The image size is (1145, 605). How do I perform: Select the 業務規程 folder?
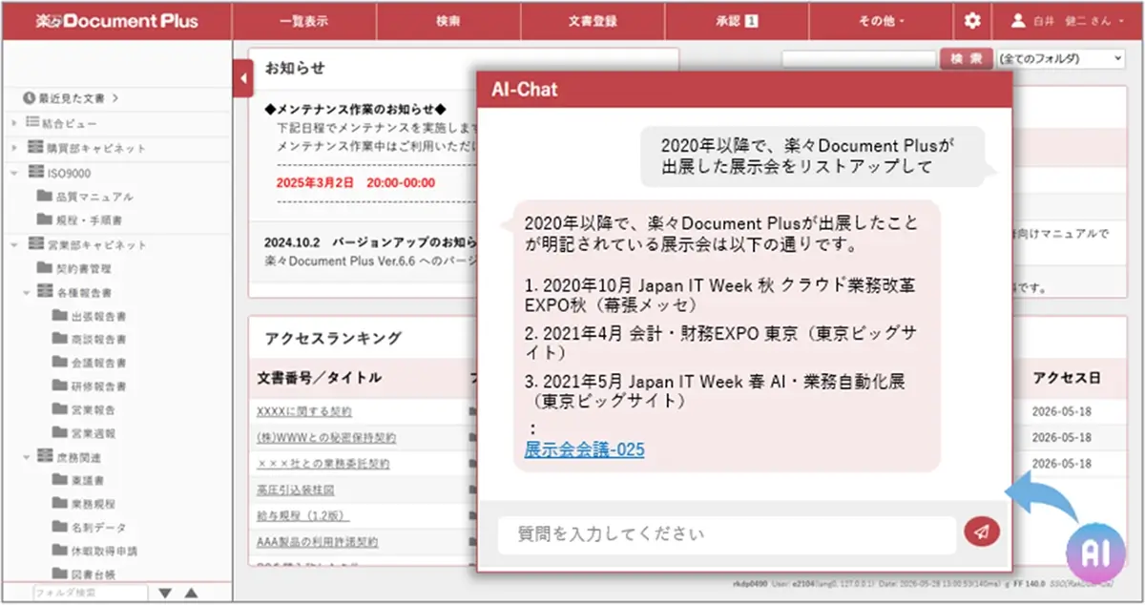pos(93,504)
